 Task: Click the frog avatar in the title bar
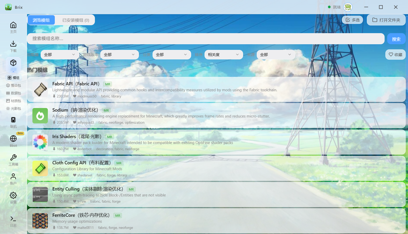[x=348, y=7]
